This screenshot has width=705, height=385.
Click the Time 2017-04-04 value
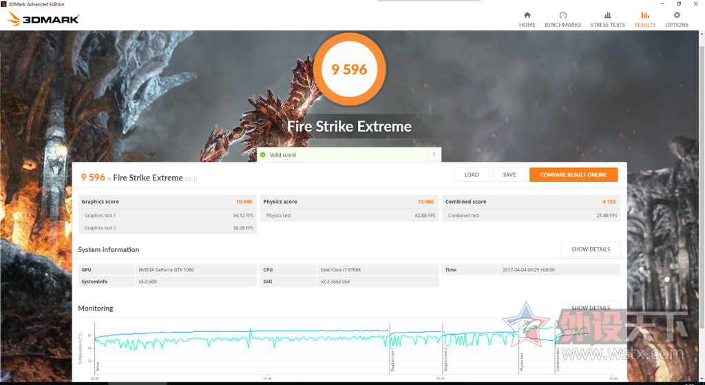[x=529, y=270]
